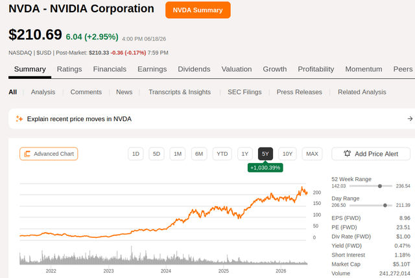Click the Div Rate (FWD) value $1.00
The image size is (415, 278).
[x=403, y=237]
